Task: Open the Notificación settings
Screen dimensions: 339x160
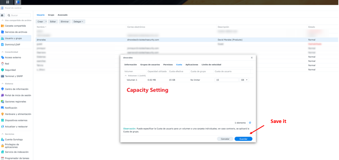Action: click(15, 108)
